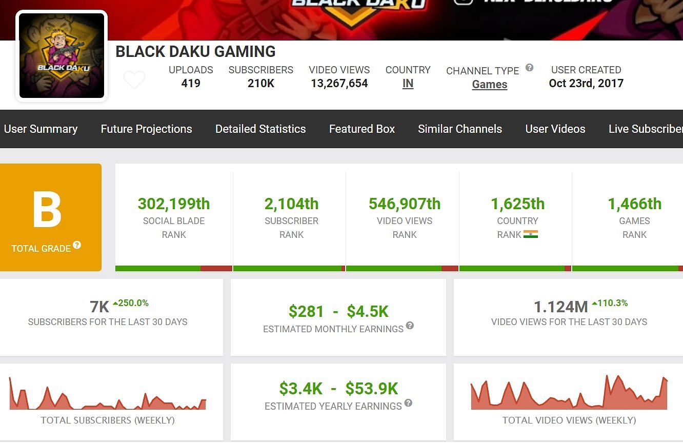Click Video Views For The Last 30 Days label
Image resolution: width=683 pixels, height=443 pixels.
pos(569,322)
